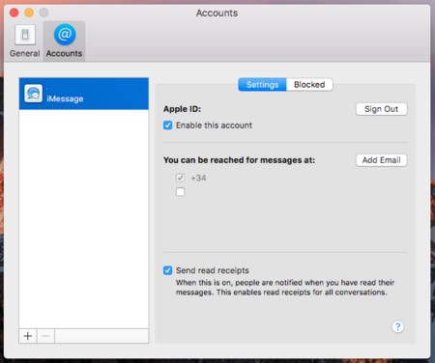Open the General preferences pane
Screen dimensions: 435x363
click(25, 42)
